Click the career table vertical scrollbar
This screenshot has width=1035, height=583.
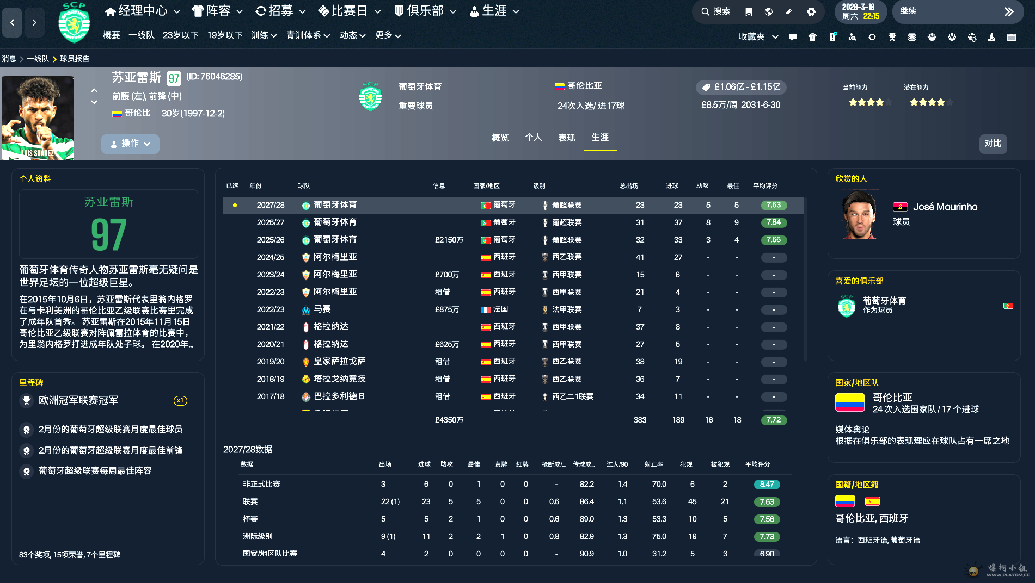tap(805, 279)
